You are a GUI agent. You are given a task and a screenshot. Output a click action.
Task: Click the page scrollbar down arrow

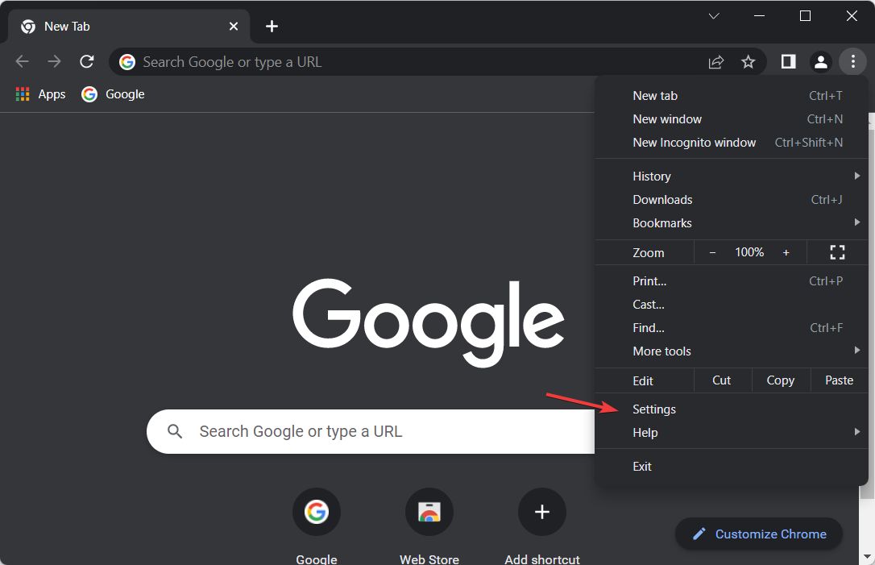tap(867, 557)
